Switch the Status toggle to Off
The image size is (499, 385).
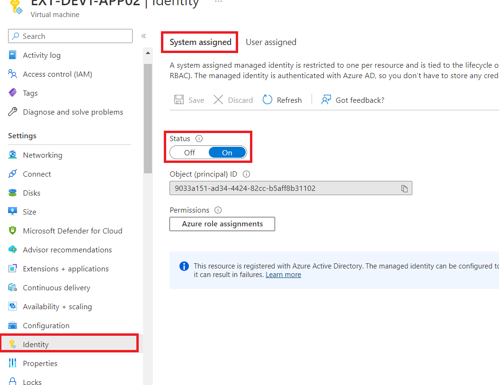pos(190,152)
